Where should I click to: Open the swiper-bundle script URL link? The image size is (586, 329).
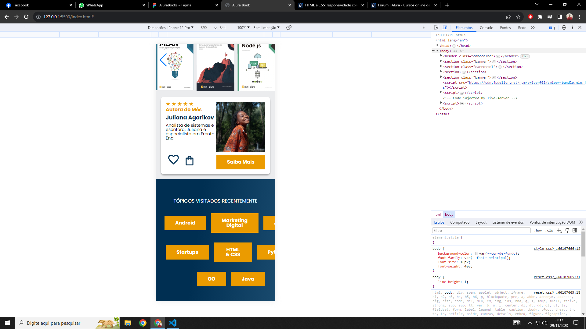pos(527,83)
